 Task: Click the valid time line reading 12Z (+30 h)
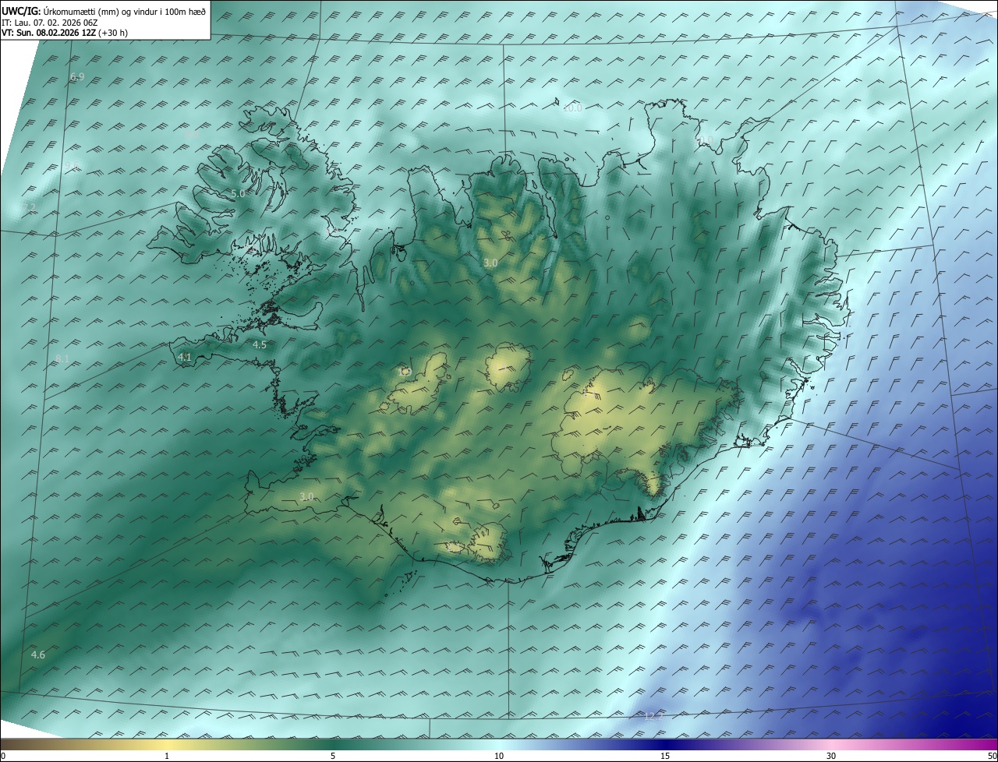tap(65, 33)
